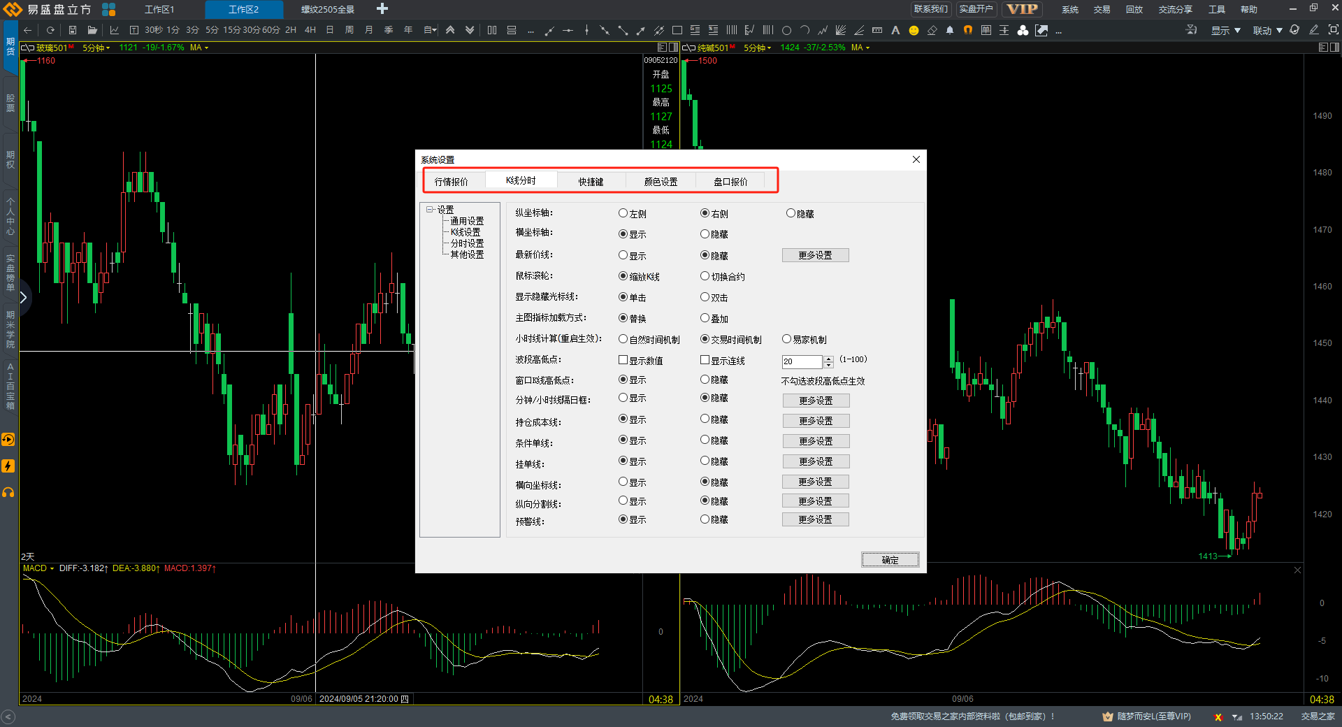Select the text annotation tool 'A'
The height and width of the screenshot is (727, 1342).
pyautogui.click(x=895, y=30)
